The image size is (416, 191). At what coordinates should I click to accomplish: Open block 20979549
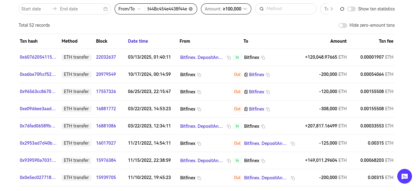point(106,74)
